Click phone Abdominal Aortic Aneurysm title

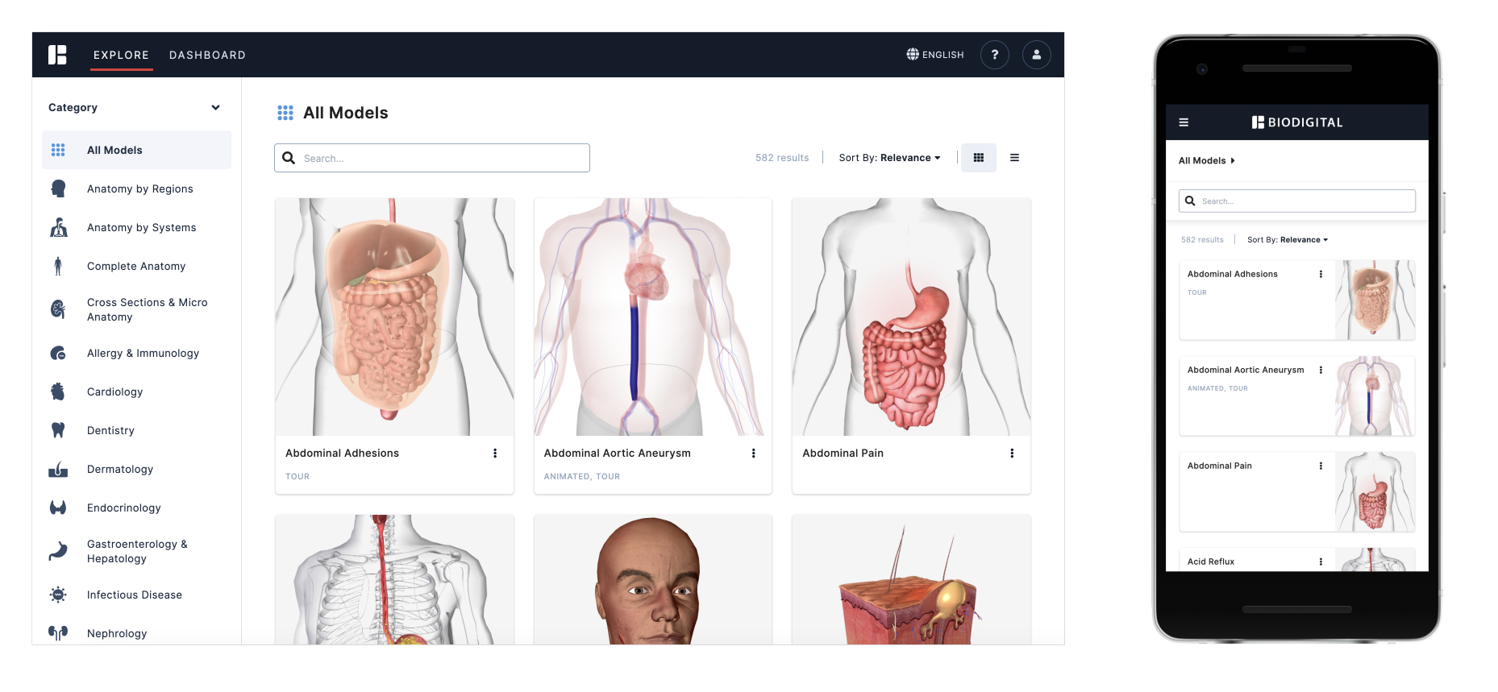(x=1246, y=370)
